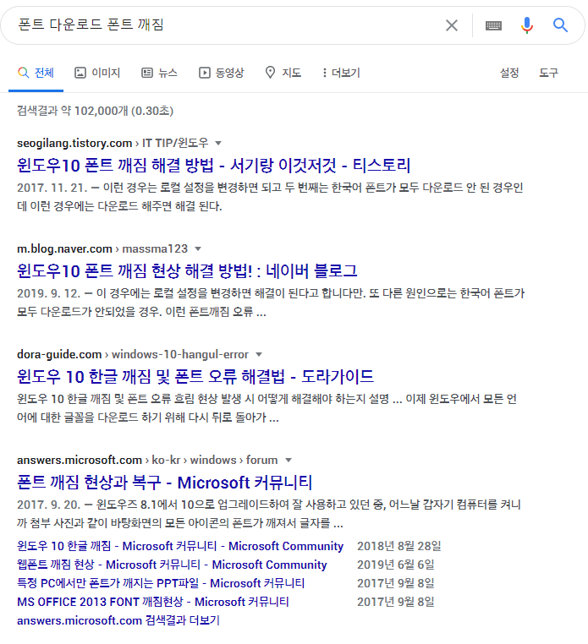Open options arrow next to dora-guide.com URL
This screenshot has width=588, height=644.
tap(259, 354)
